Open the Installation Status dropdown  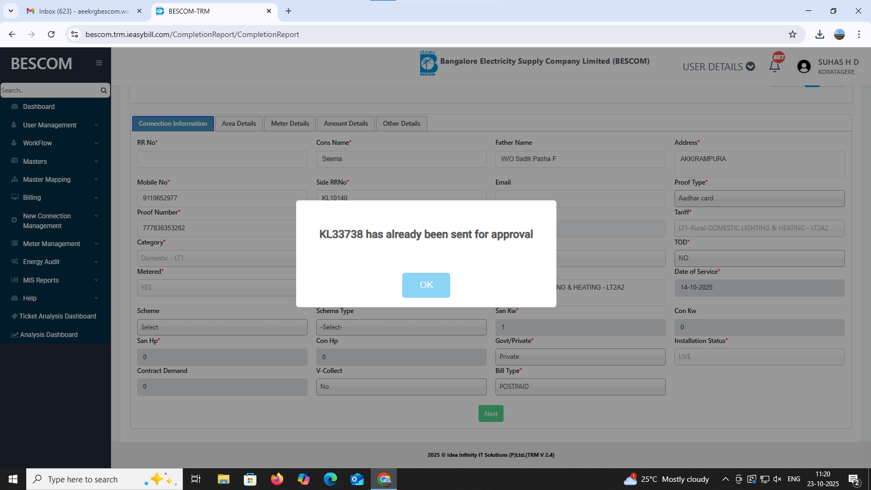(759, 357)
